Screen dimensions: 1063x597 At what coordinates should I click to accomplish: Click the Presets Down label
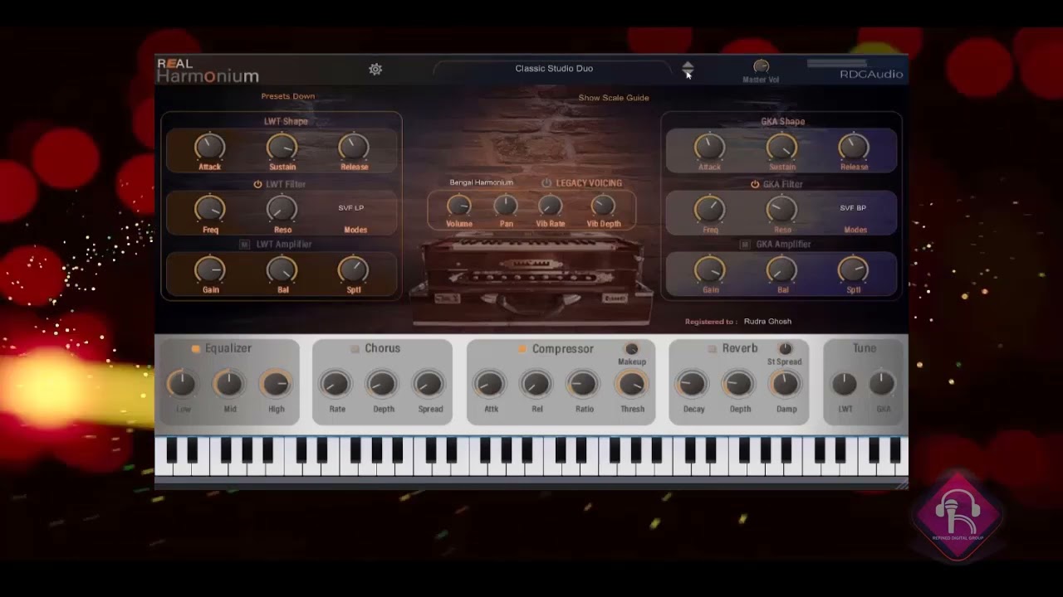pos(288,96)
